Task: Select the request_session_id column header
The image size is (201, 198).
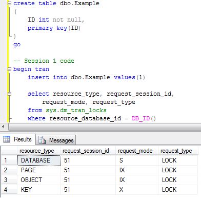Action: (x=88, y=151)
